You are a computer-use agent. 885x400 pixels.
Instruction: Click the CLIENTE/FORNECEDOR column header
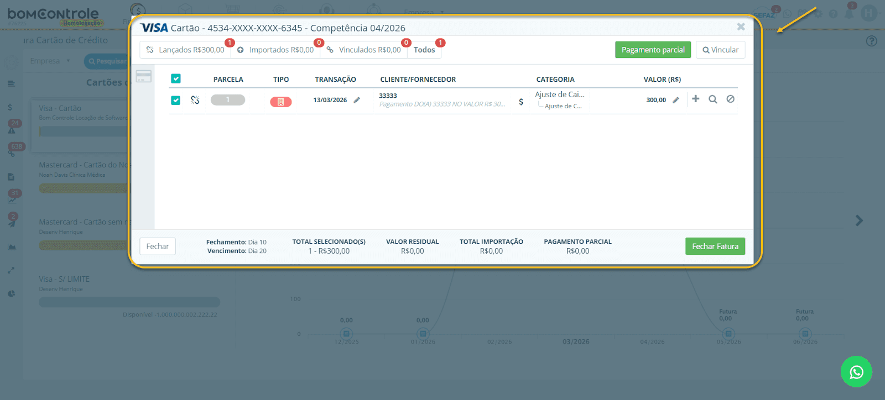(418, 80)
